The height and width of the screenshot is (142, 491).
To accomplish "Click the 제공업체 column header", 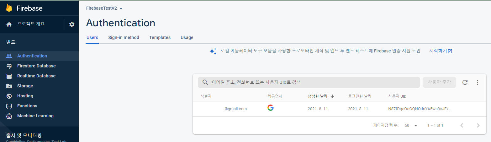I will [275, 96].
